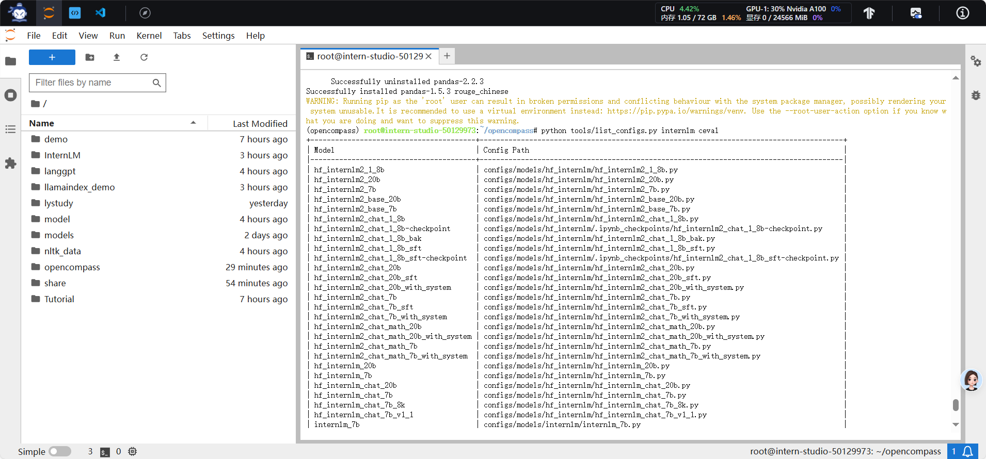Click the upload files icon
This screenshot has width=986, height=459.
pos(117,57)
